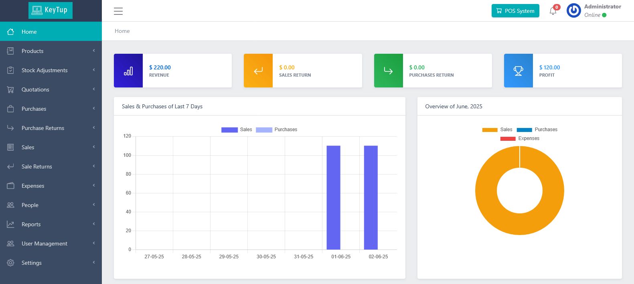Image resolution: width=634 pixels, height=284 pixels.
Task: Toggle Purchases dataset in bar chart legend
Action: (276, 130)
